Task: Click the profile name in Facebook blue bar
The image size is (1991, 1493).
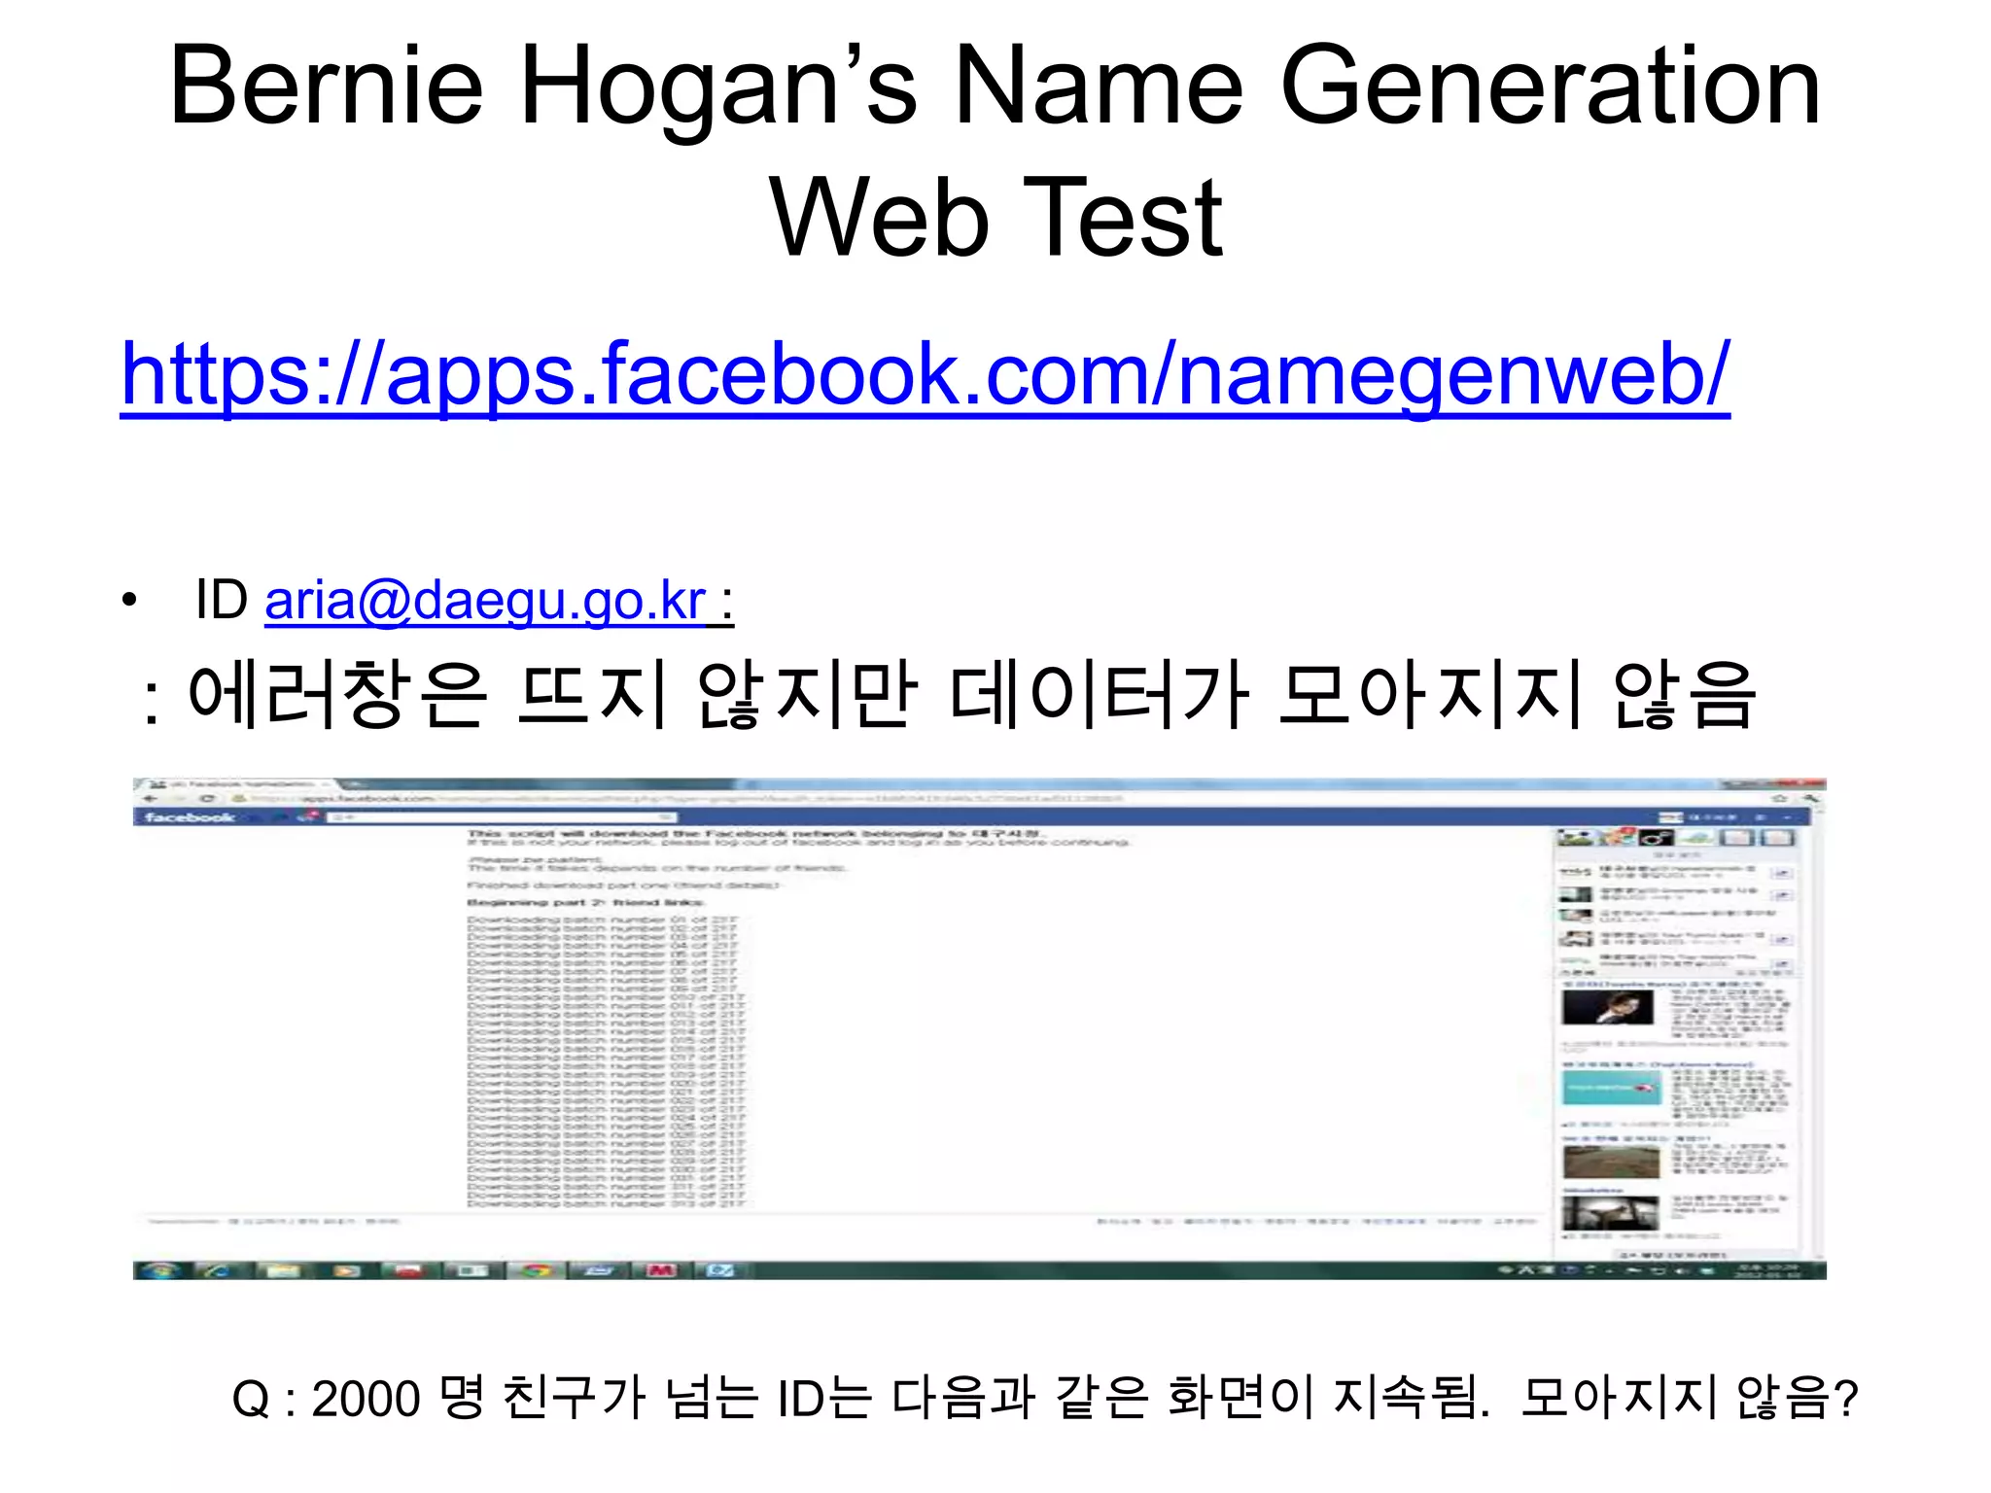Action: click(1713, 817)
